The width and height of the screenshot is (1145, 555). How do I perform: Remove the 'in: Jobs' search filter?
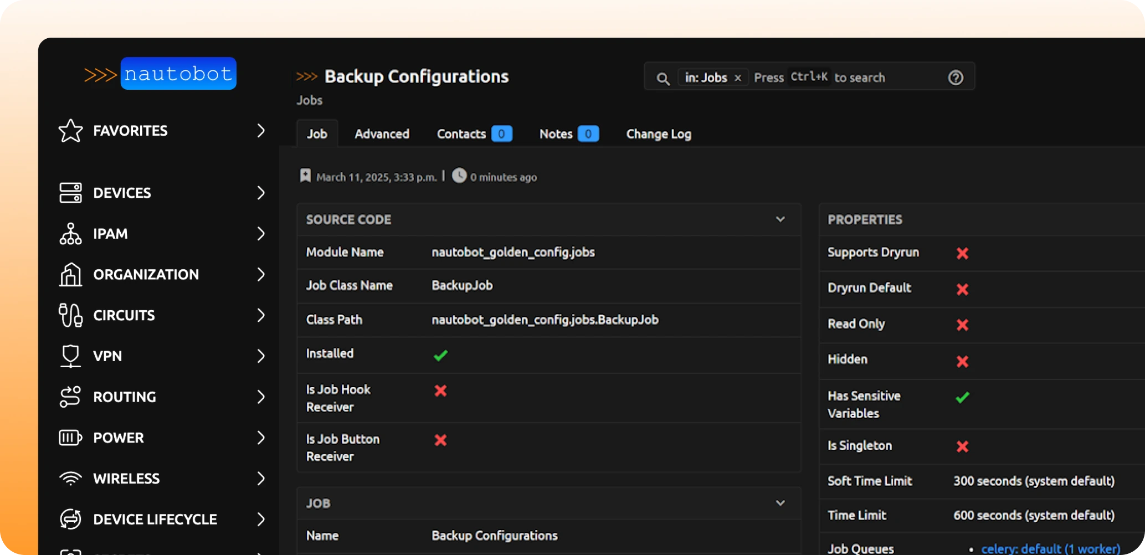(737, 78)
